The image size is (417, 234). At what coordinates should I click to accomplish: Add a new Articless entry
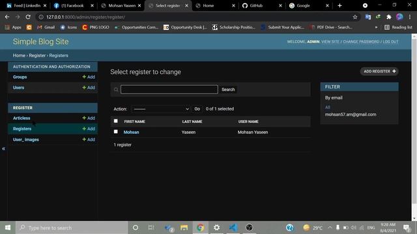[89, 118]
